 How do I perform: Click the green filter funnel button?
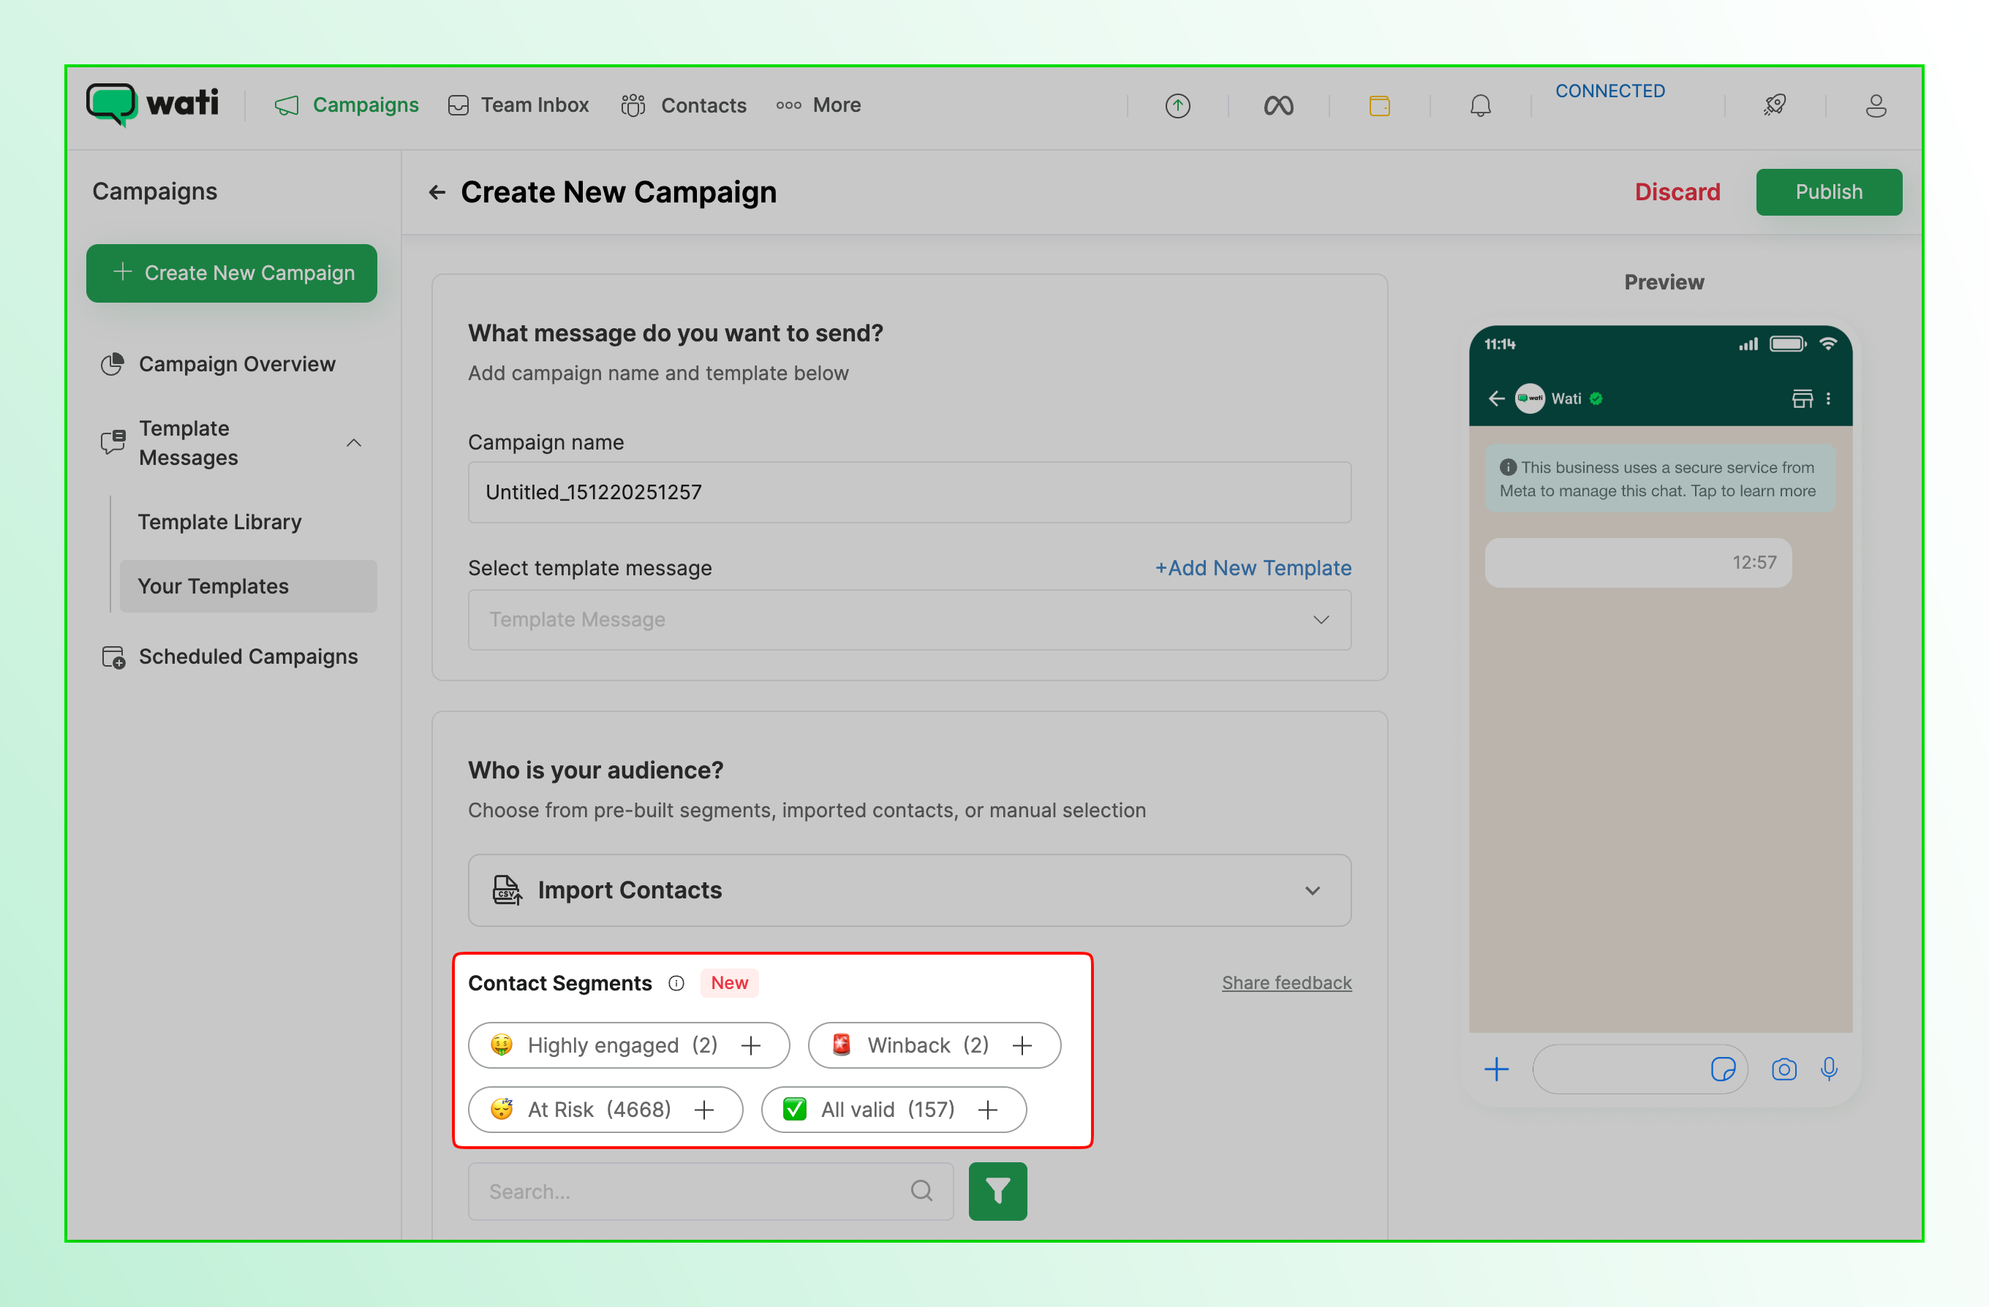(x=998, y=1192)
